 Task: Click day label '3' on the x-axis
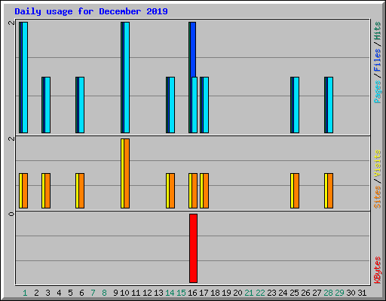[47, 293]
